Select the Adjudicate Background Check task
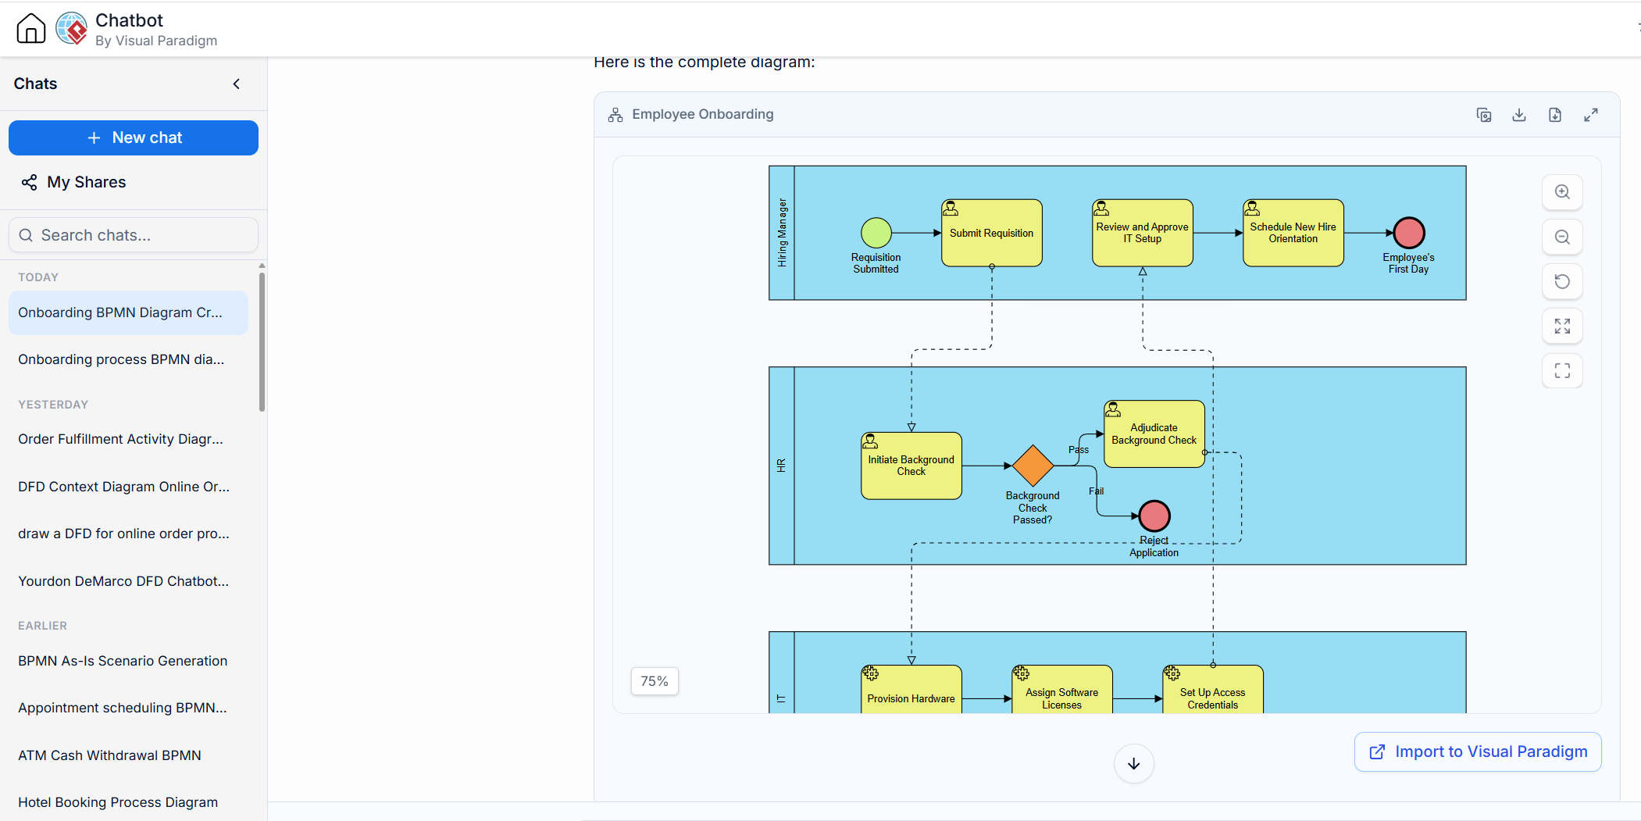The width and height of the screenshot is (1641, 821). (x=1154, y=434)
